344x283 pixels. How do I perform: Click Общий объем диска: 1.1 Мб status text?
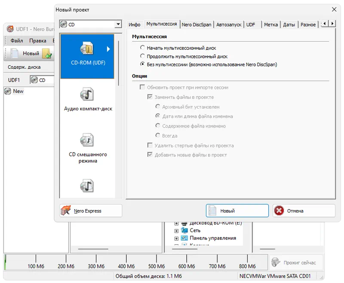click(x=148, y=276)
